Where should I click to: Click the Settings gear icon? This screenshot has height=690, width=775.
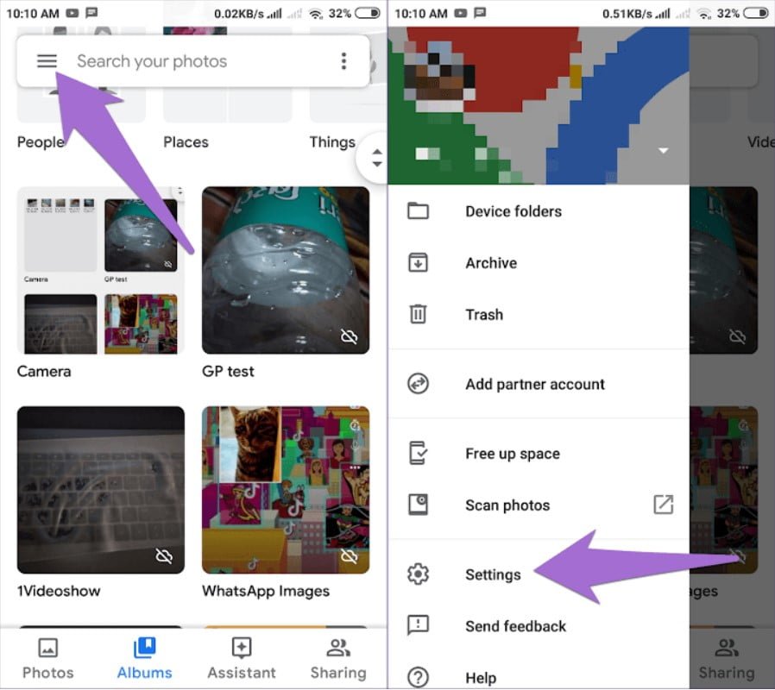419,574
